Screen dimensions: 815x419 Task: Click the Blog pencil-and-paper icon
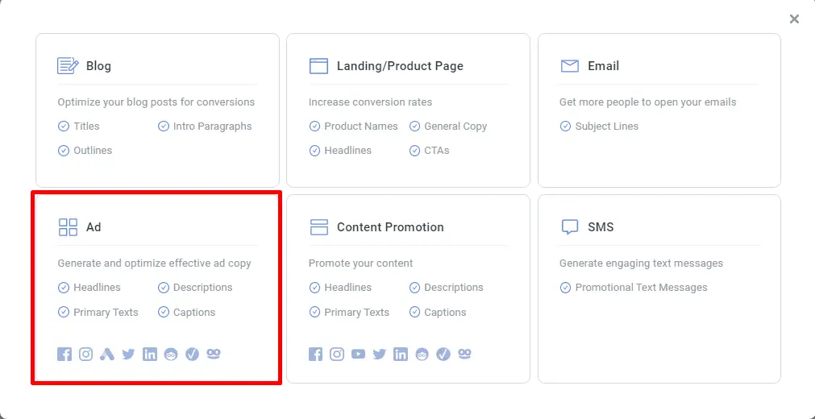click(68, 66)
